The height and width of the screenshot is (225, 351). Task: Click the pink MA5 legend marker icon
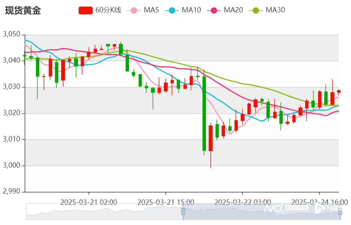134,10
